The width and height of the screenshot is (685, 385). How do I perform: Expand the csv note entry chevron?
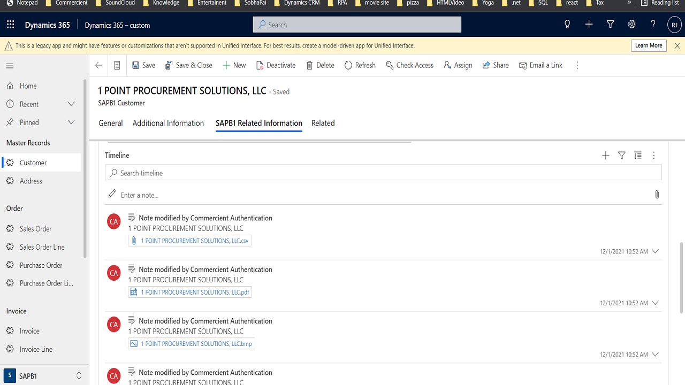[x=655, y=251]
